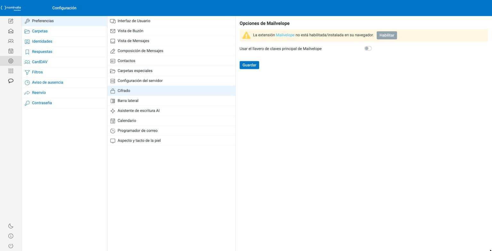This screenshot has width=492, height=251.
Task: Click the funnel icon beside Filtros
Action: click(27, 72)
